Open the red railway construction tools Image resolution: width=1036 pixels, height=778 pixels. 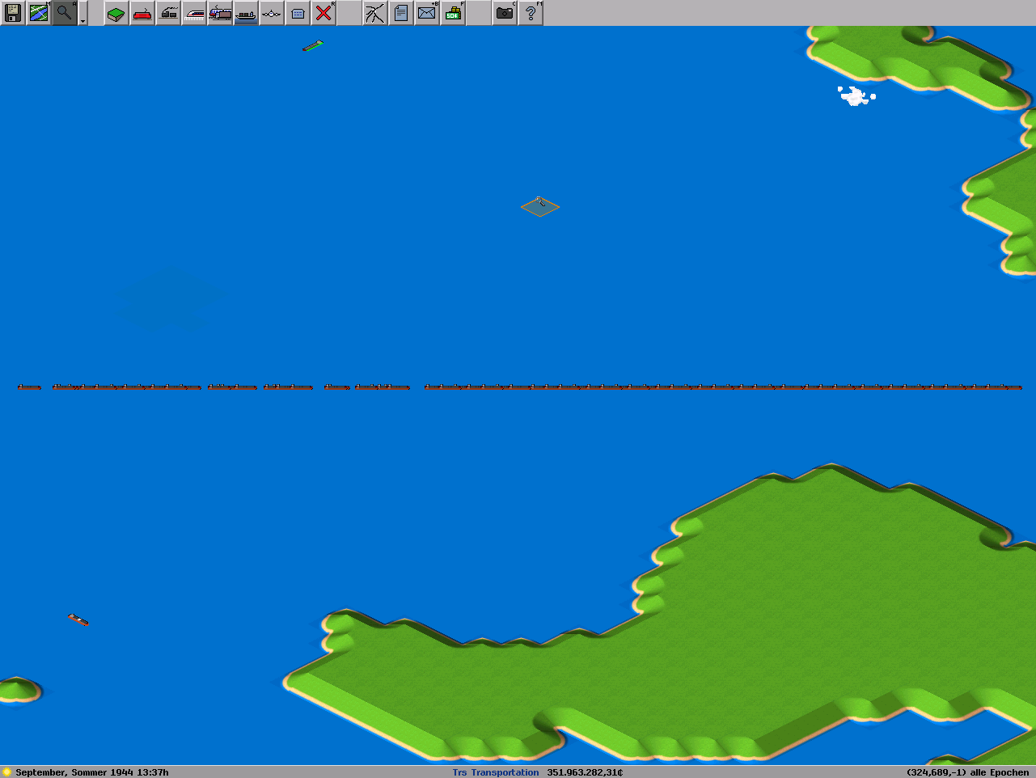click(142, 13)
